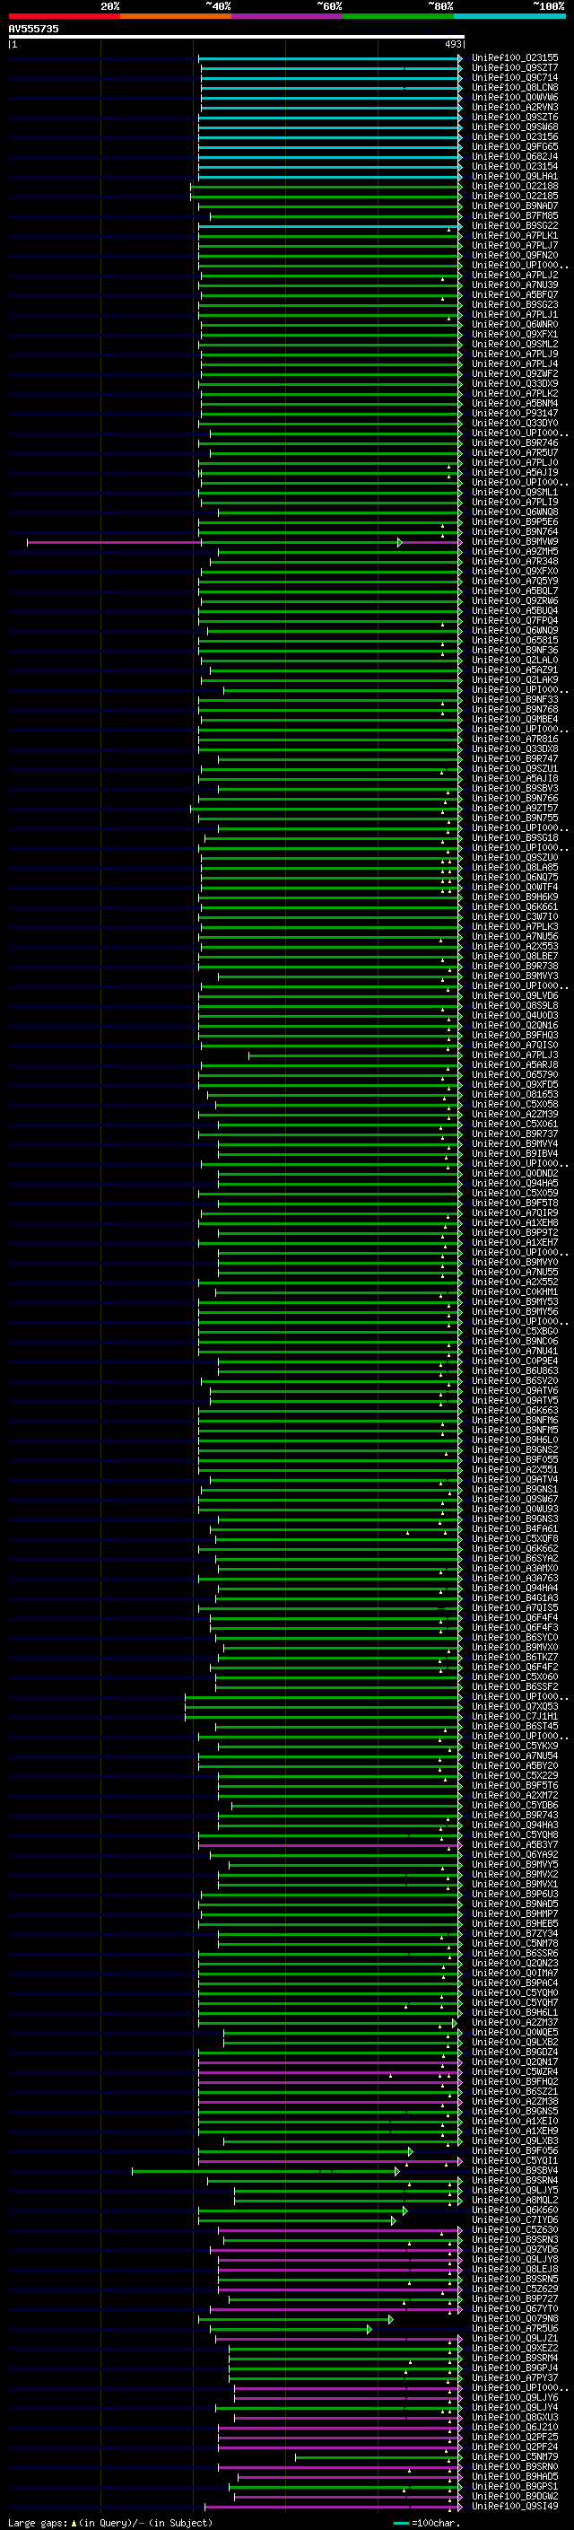Select the UniRef100_Q9C714 entry
The width and height of the screenshot is (574, 2530).
[x=515, y=77]
